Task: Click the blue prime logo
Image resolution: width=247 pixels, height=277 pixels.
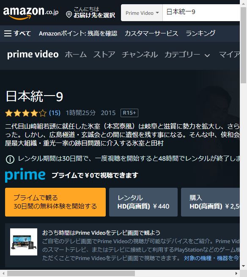Action: coord(25,175)
